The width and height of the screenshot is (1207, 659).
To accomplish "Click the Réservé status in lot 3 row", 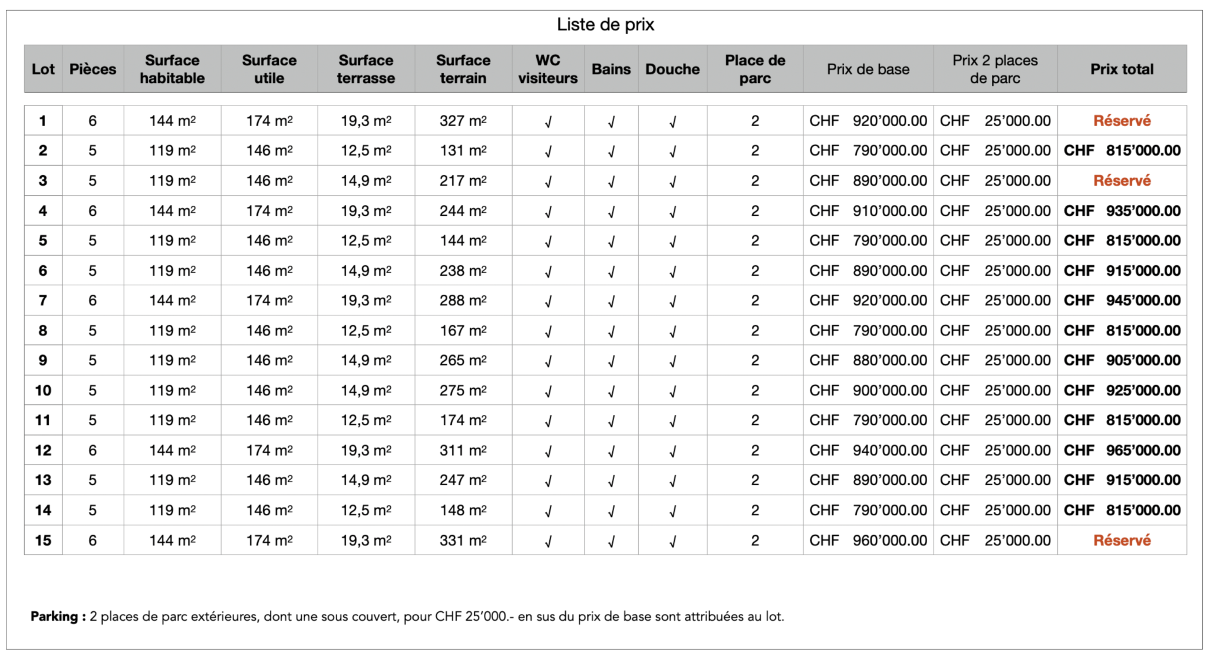I will coord(1122,181).
